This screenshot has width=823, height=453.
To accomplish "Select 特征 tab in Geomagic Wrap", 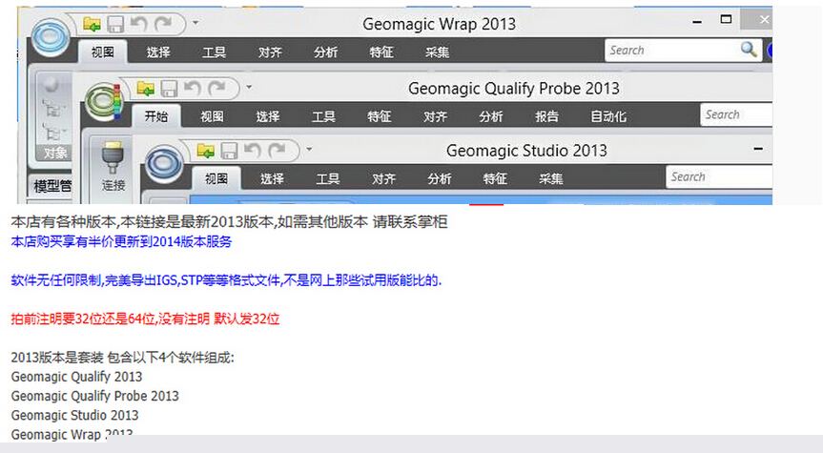I will 381,51.
